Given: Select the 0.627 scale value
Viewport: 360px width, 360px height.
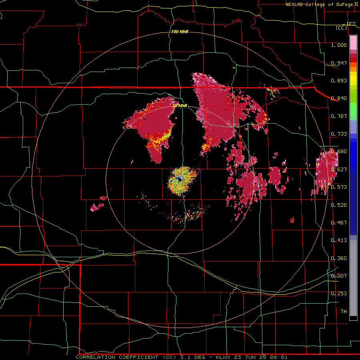Looking at the screenshot, I should [339, 170].
